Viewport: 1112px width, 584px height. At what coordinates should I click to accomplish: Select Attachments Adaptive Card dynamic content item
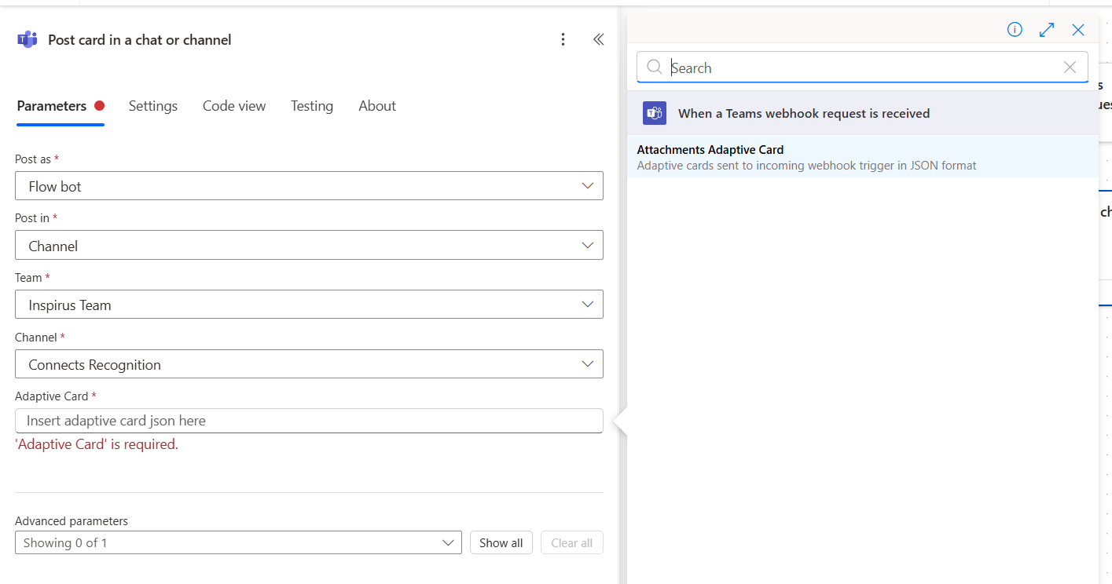pos(862,156)
